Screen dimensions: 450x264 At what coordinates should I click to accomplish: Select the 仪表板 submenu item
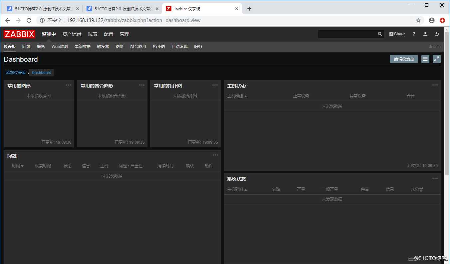coord(10,47)
